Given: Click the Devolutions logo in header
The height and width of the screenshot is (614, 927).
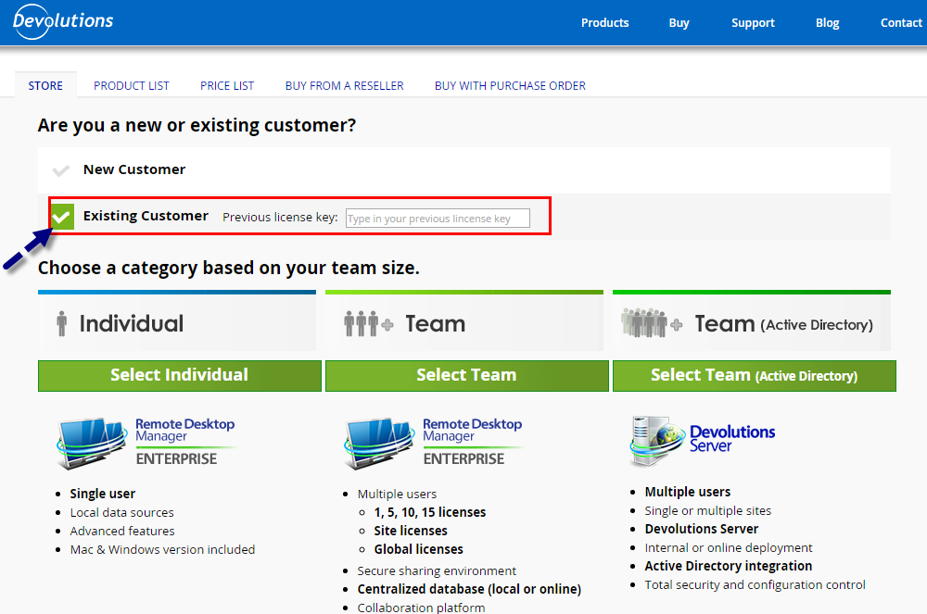Looking at the screenshot, I should click(x=63, y=21).
